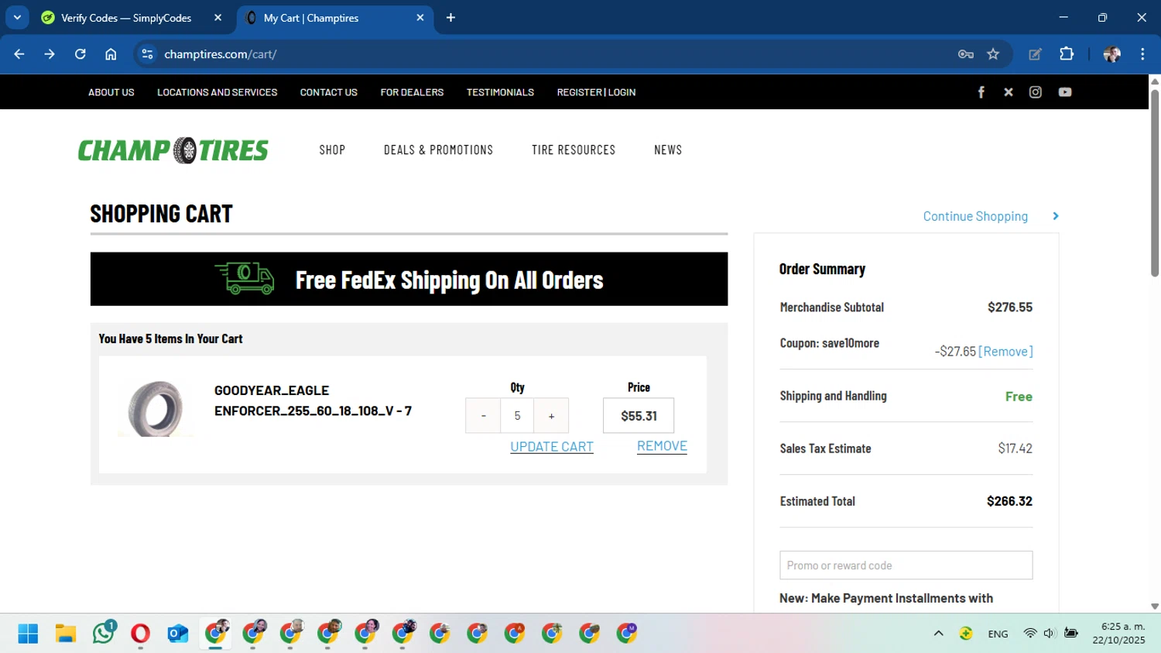Image resolution: width=1161 pixels, height=653 pixels.
Task: Close the Verify Codes — SimplyCodes tab
Action: [x=217, y=18]
